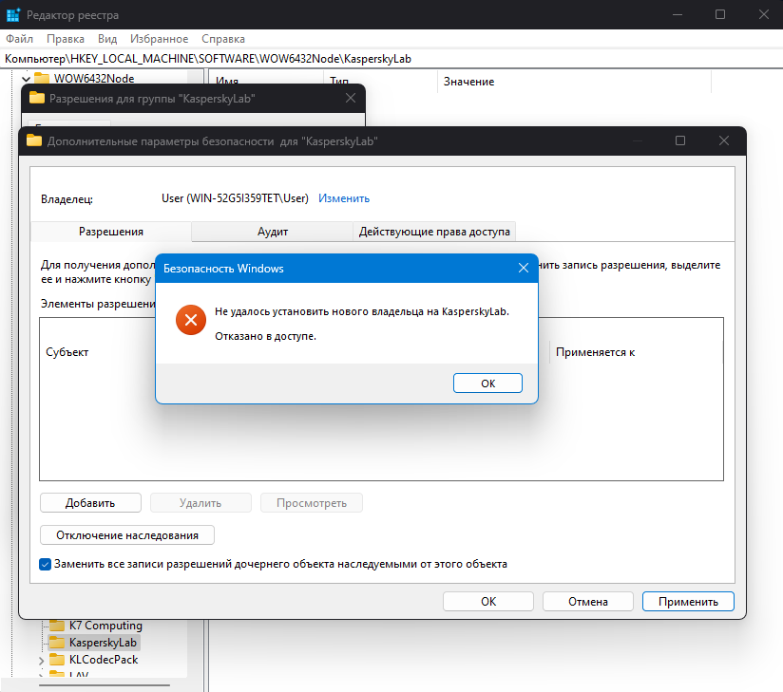Screen dimensions: 783x692
Task: Click OK in the advanced security settings window
Action: coord(487,601)
